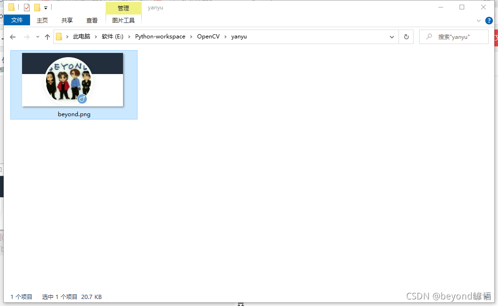Expand chevron after OpenCV in path

tap(225, 37)
